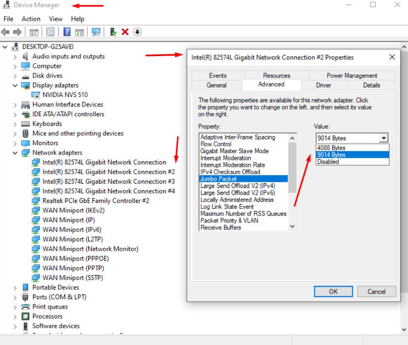Screen dimensions: 408x345
Task: Expand the Computer category chevron
Action: pos(15,66)
